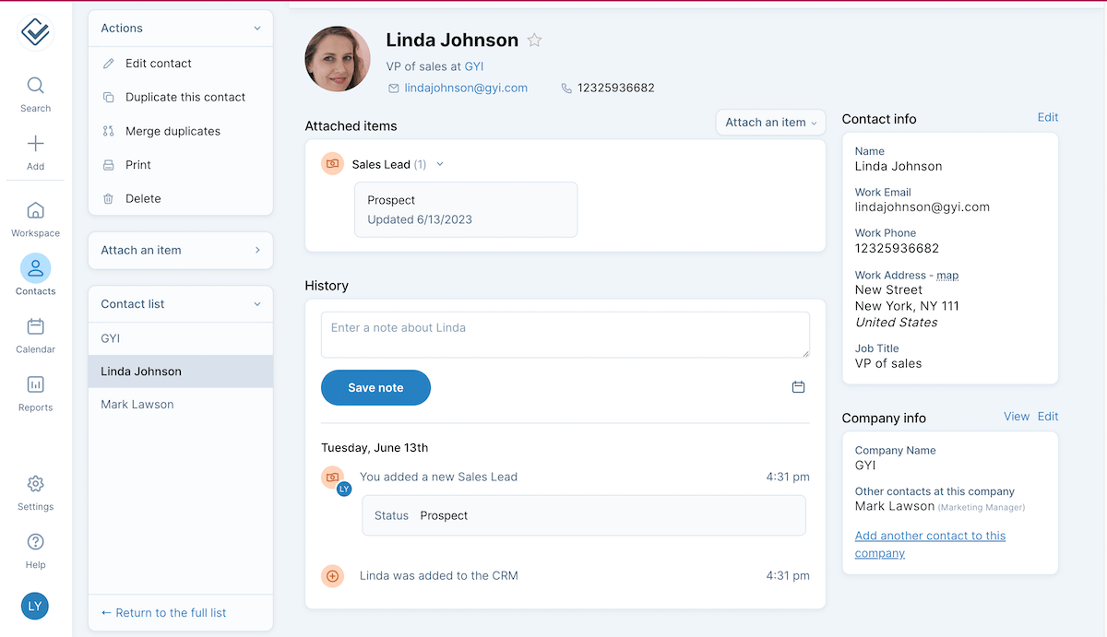Select Mark Lawson in contact list

(137, 405)
